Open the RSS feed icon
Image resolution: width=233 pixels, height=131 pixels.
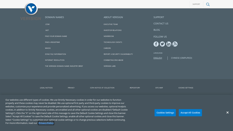tap(175, 44)
